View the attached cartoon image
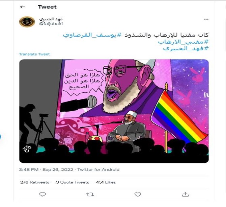226x207 pixels. pyautogui.click(x=114, y=111)
